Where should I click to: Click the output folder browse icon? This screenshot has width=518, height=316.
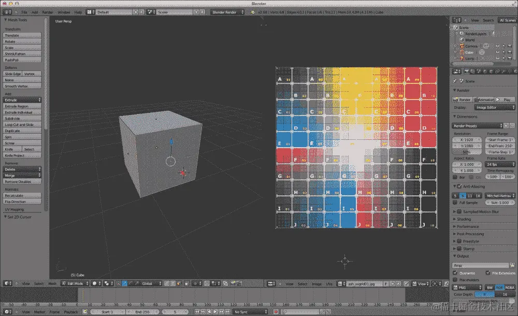coord(512,265)
